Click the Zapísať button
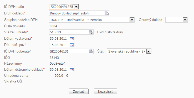The height and width of the screenshot is (98, 194). point(79,92)
